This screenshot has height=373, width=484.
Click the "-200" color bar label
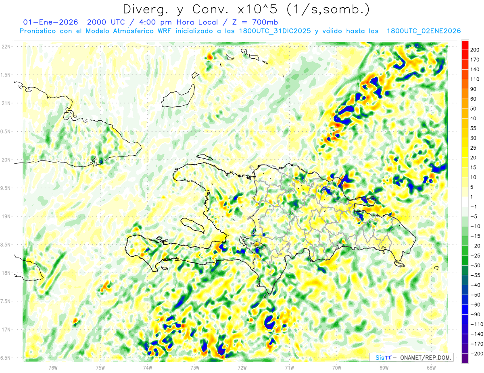tap(477, 354)
